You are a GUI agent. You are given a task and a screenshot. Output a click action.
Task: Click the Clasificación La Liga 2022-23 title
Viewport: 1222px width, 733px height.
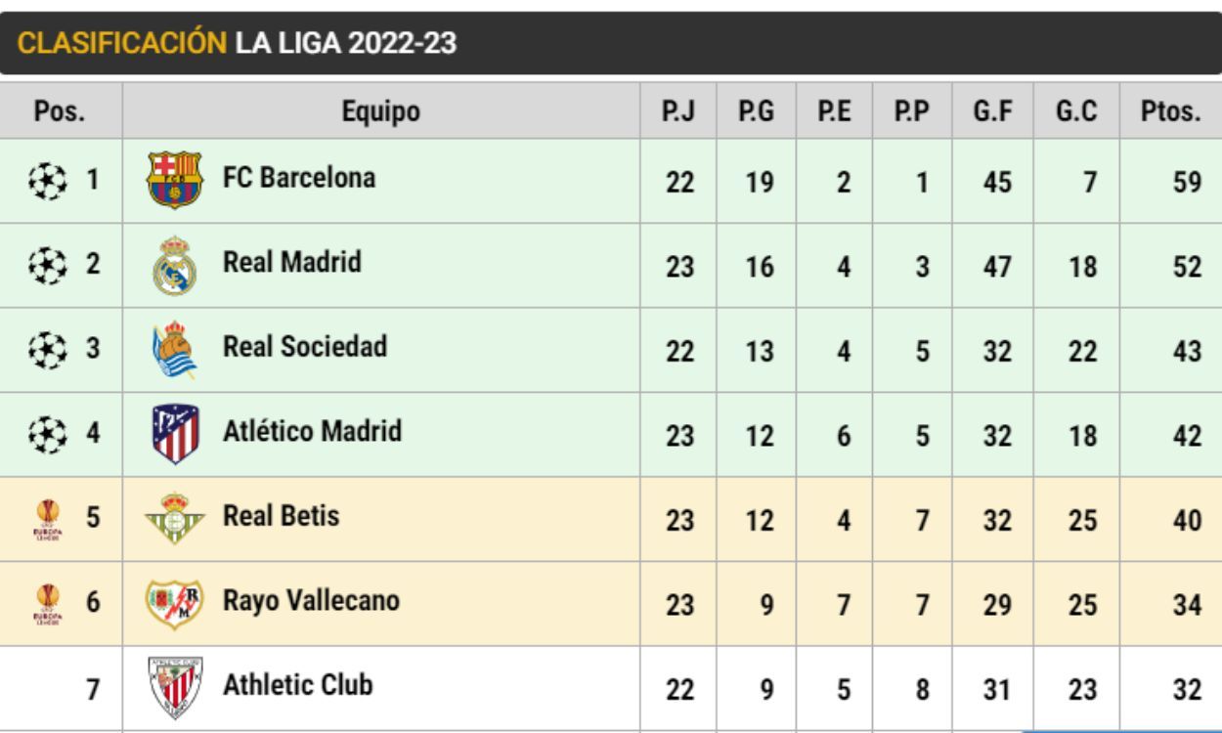tap(238, 44)
